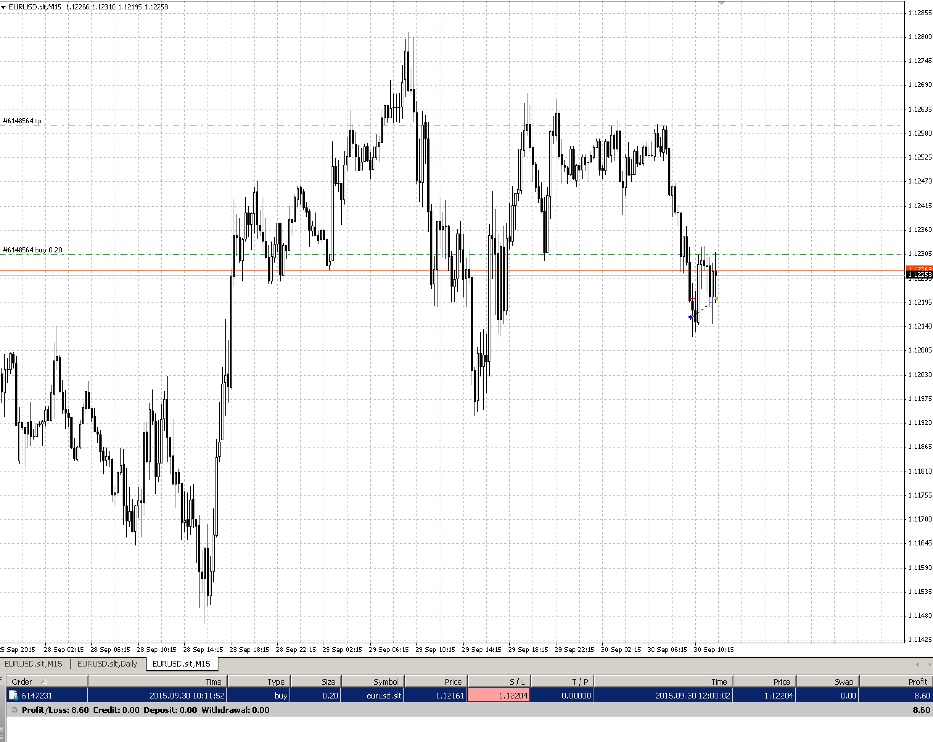Click the order document icon beside 6147231
Screen dimensions: 933x742
click(14, 696)
